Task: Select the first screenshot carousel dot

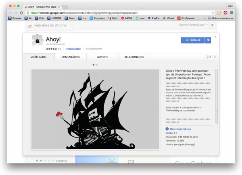Action: (94, 65)
